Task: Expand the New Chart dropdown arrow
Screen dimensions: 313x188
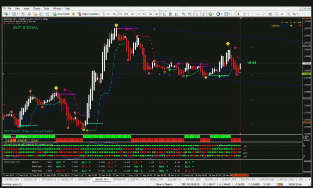Action: (x=9, y=14)
